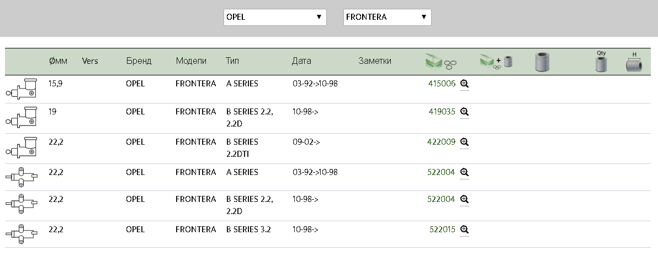Open part number 422009 link

(441, 141)
